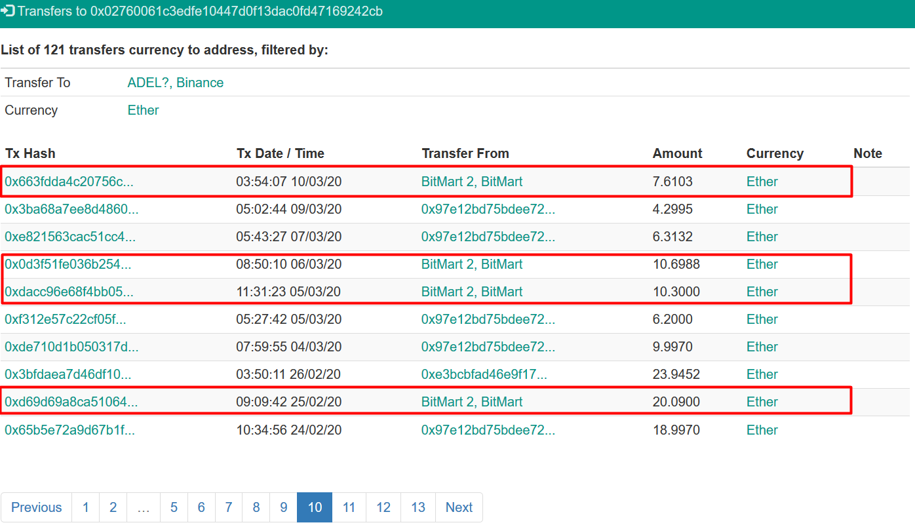This screenshot has height=529, width=915.
Task: Open transaction 0xf312e57c22cf05f...
Action: click(66, 319)
